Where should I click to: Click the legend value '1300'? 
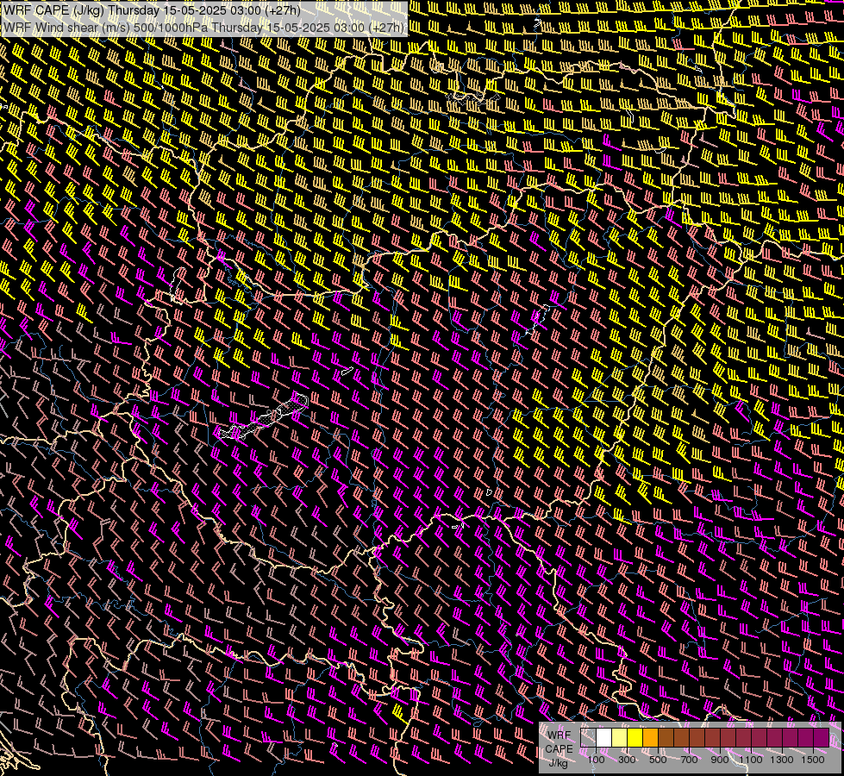coord(782,760)
